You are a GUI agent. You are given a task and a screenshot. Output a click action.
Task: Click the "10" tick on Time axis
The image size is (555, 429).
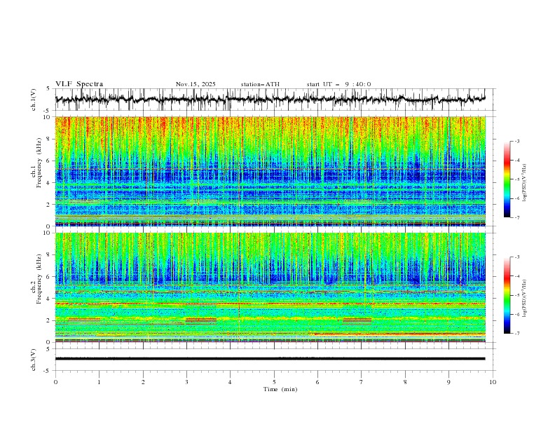point(493,382)
